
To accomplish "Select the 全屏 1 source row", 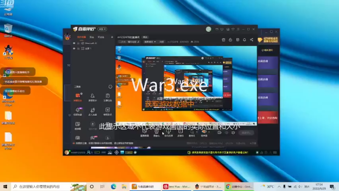I will (x=93, y=49).
